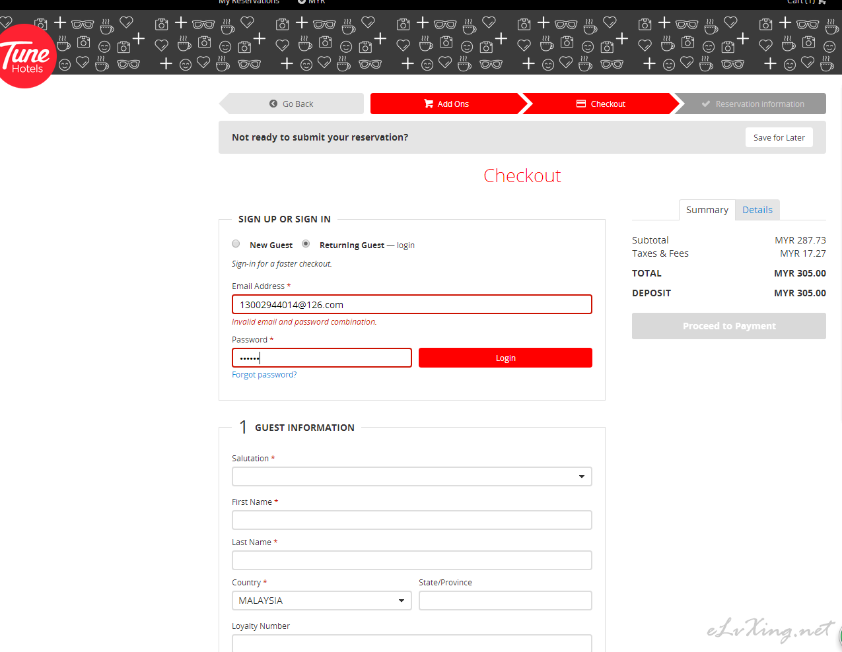Click the 'Sign-in for a faster checkout.' text

pos(282,264)
